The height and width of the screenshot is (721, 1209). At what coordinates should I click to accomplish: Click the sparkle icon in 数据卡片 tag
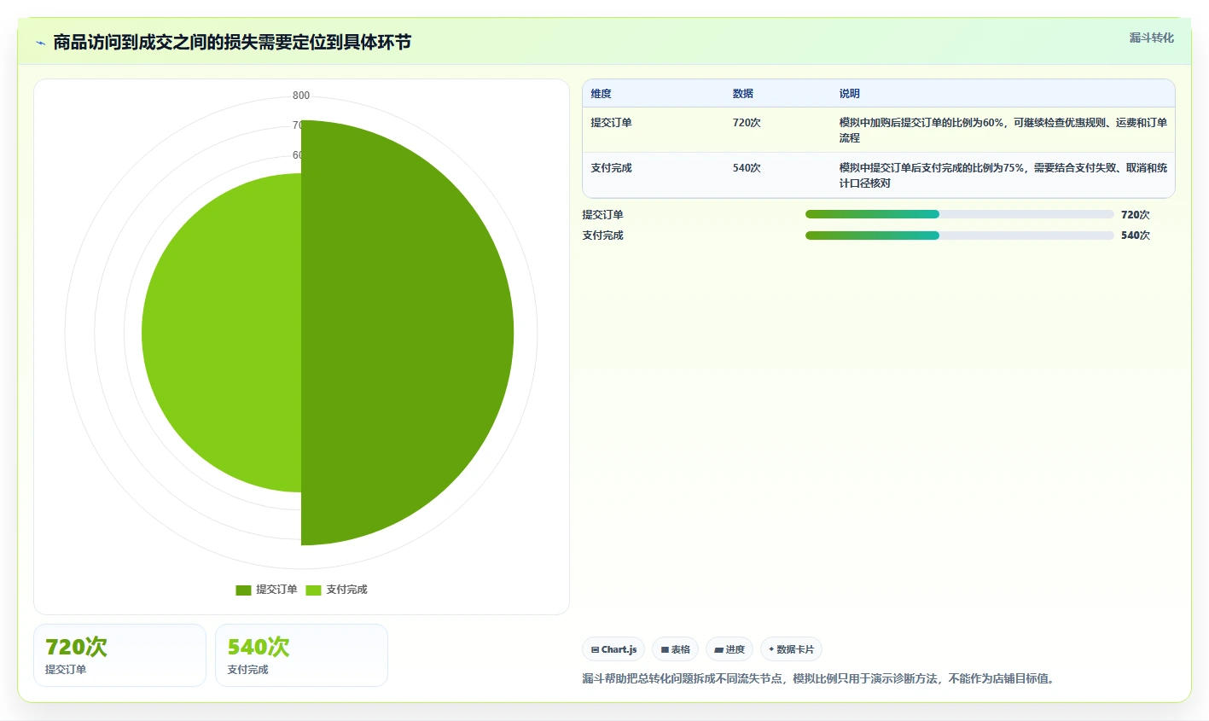click(x=771, y=649)
